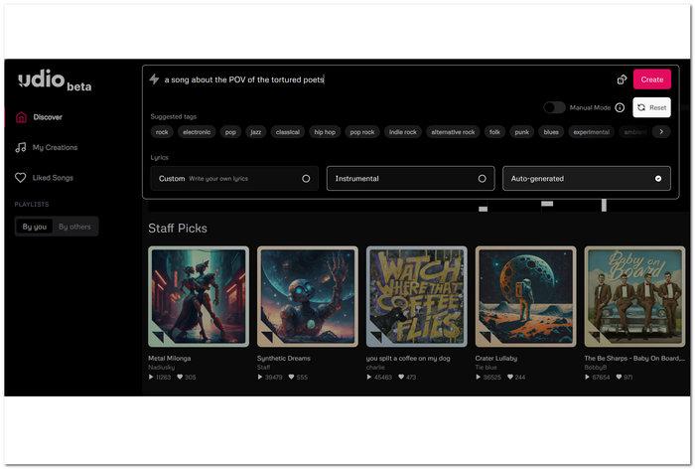Add the blues tag

pos(551,132)
